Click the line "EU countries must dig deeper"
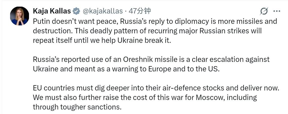The image size is (288, 114). (156, 88)
